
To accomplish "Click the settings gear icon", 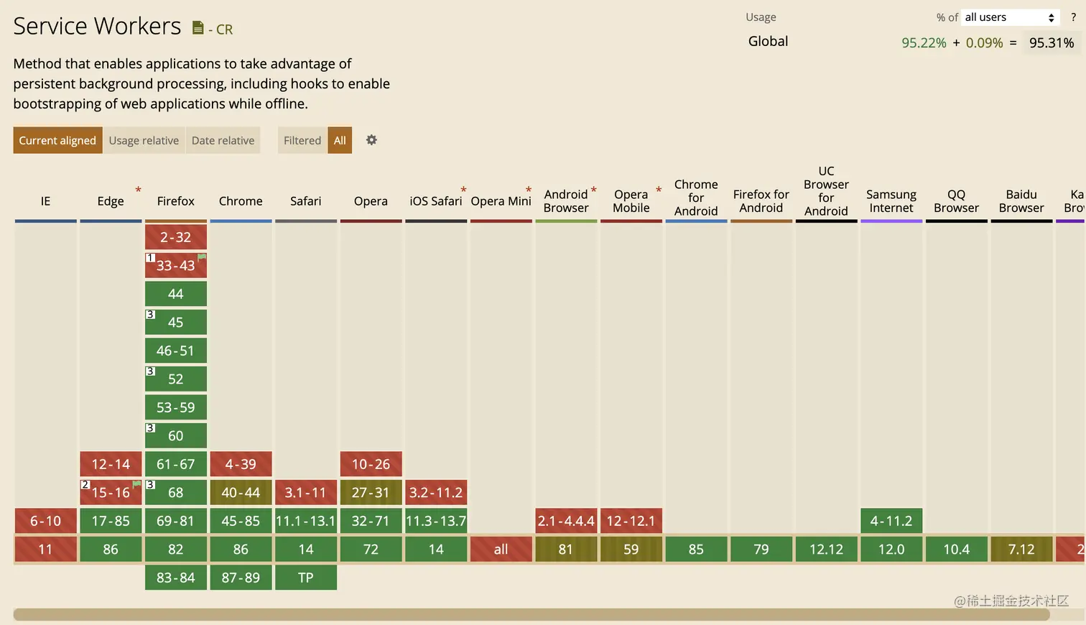I will click(371, 140).
